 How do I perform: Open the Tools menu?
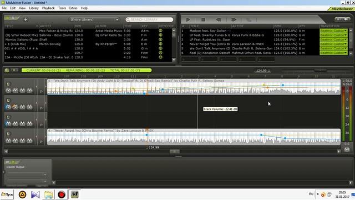click(x=62, y=8)
